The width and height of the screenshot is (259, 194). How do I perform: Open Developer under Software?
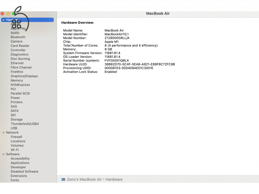tap(18, 167)
